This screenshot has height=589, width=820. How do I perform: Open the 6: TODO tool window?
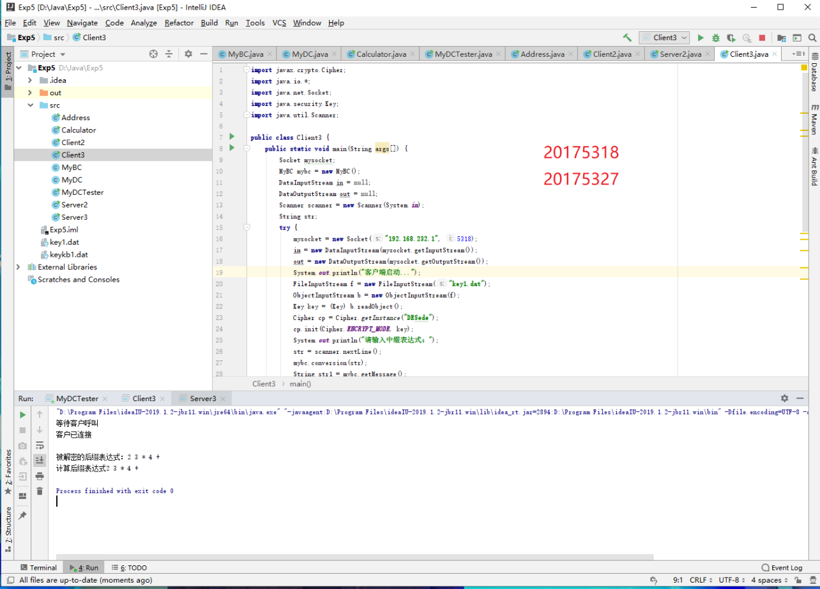tap(128, 567)
